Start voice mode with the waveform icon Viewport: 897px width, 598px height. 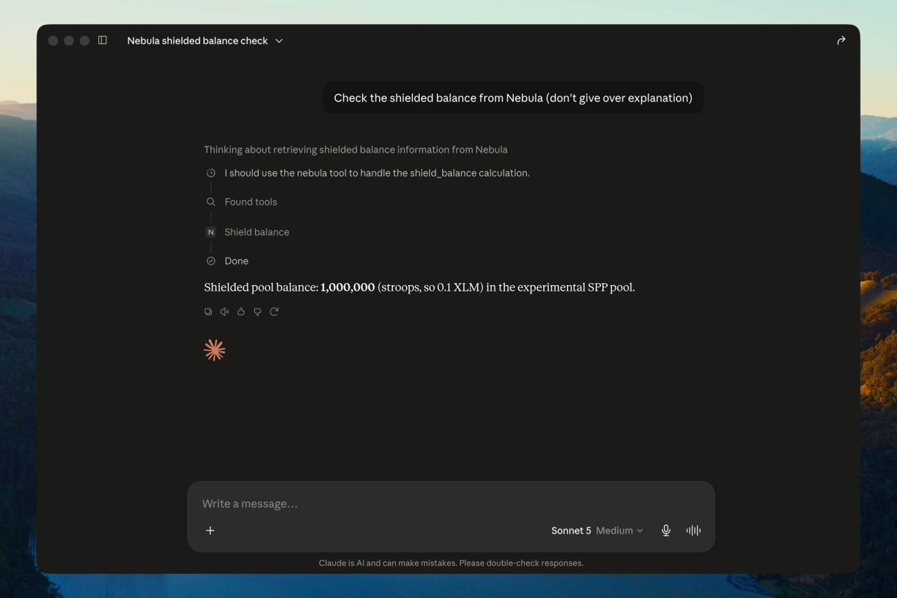coord(694,531)
